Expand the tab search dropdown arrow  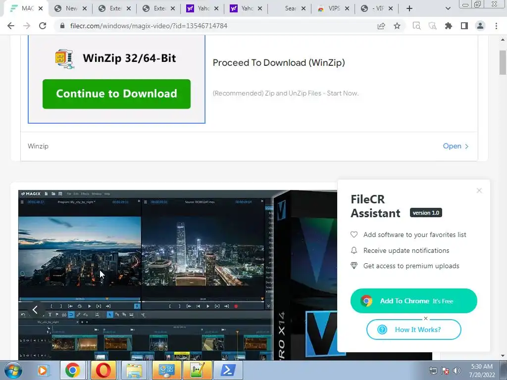point(448,8)
